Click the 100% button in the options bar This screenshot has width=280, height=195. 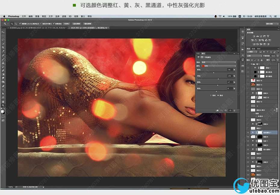(67, 24)
